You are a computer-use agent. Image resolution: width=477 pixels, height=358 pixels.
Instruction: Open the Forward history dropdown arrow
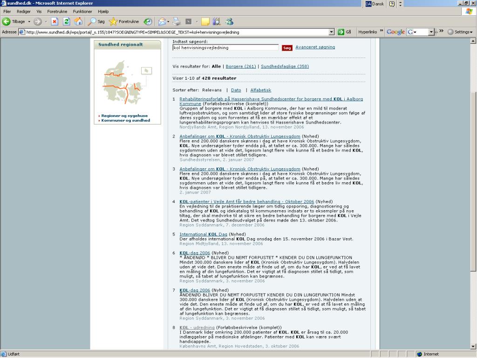tap(46, 21)
